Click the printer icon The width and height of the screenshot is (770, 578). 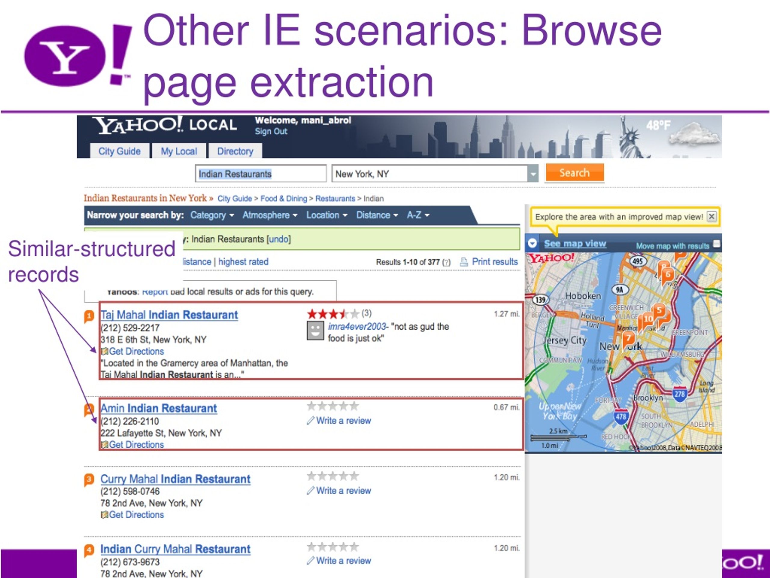464,262
